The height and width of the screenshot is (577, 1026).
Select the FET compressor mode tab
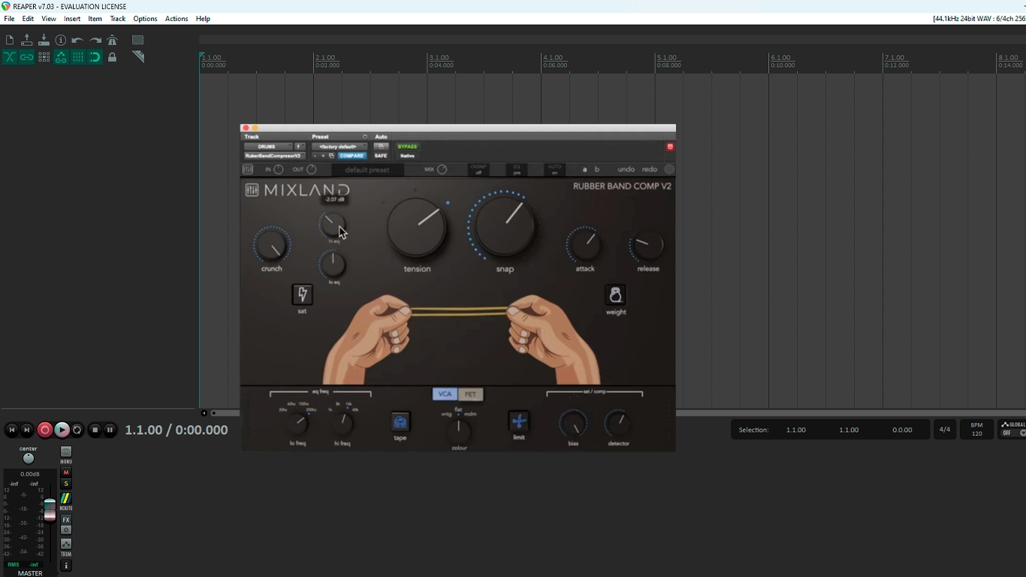pyautogui.click(x=471, y=394)
